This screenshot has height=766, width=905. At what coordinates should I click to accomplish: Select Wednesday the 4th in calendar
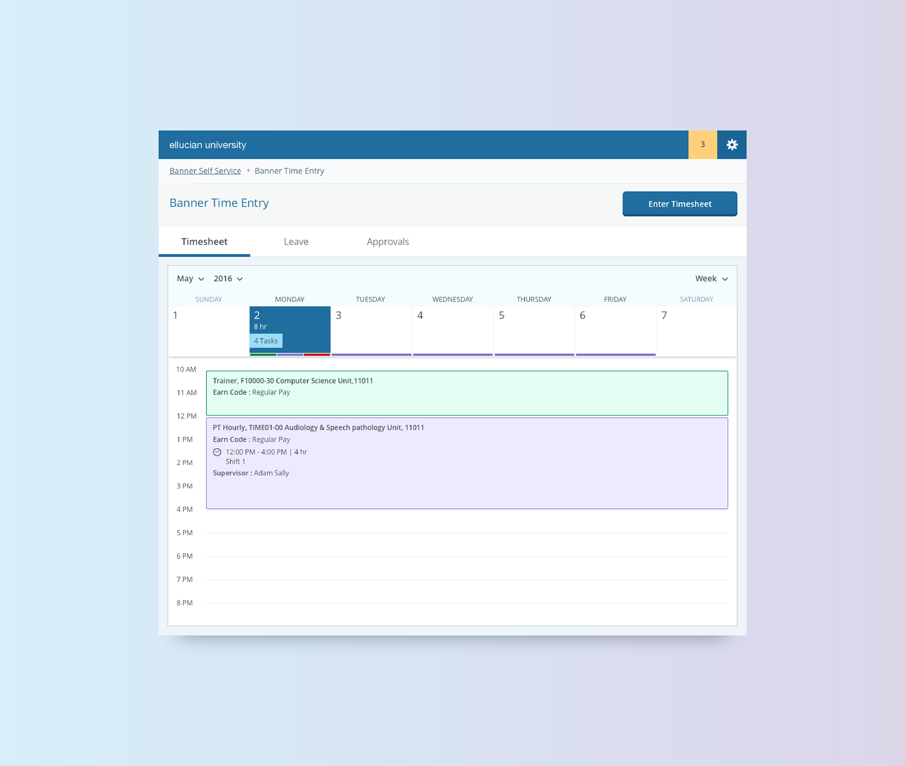[452, 330]
